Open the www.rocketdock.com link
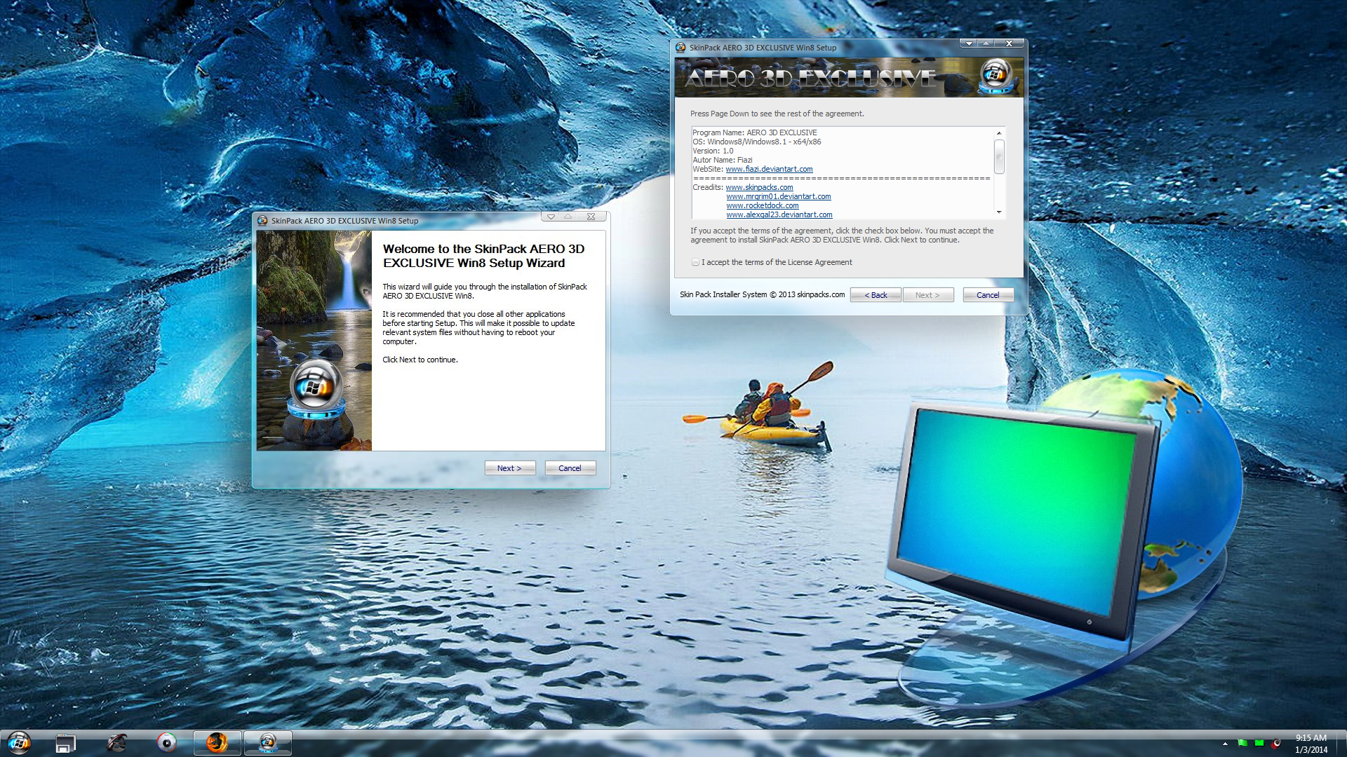This screenshot has width=1347, height=757. point(763,205)
